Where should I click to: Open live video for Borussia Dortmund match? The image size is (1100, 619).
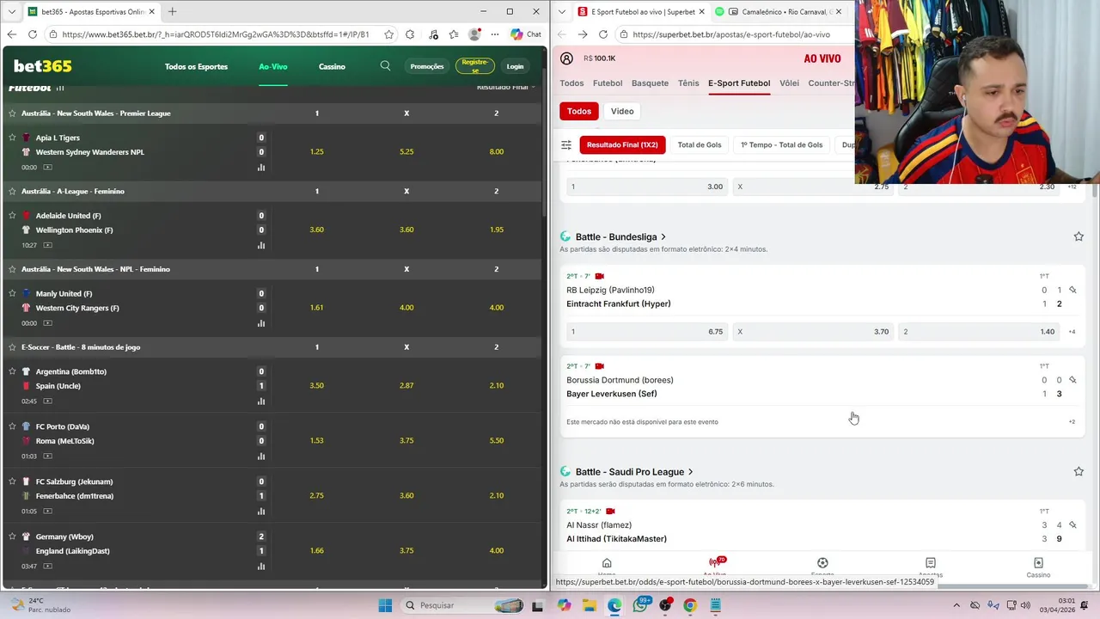tap(600, 366)
